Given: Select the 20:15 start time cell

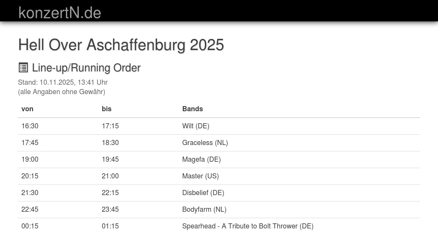Looking at the screenshot, I should pyautogui.click(x=30, y=176).
